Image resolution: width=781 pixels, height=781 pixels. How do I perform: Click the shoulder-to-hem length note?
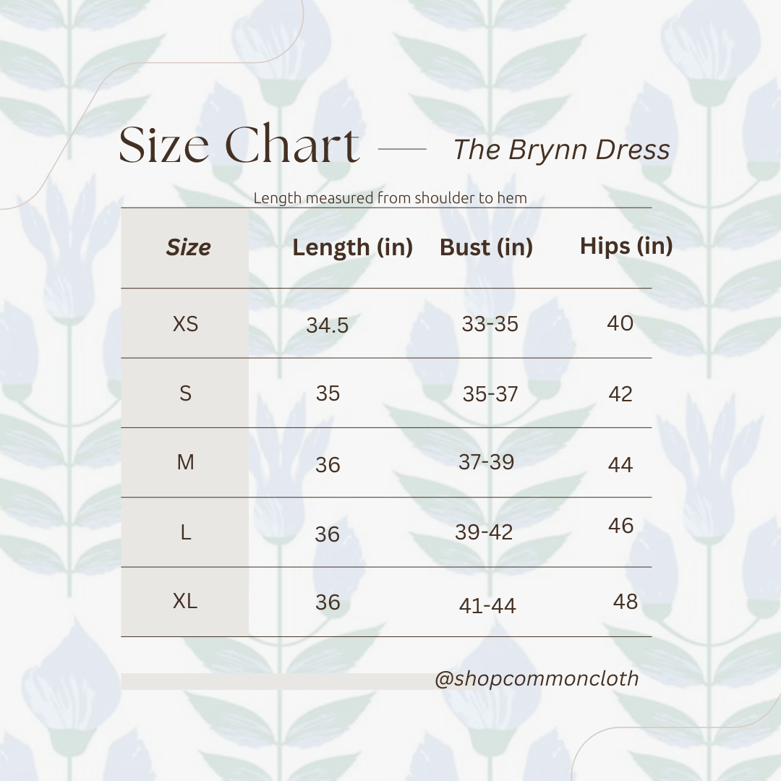pyautogui.click(x=390, y=198)
